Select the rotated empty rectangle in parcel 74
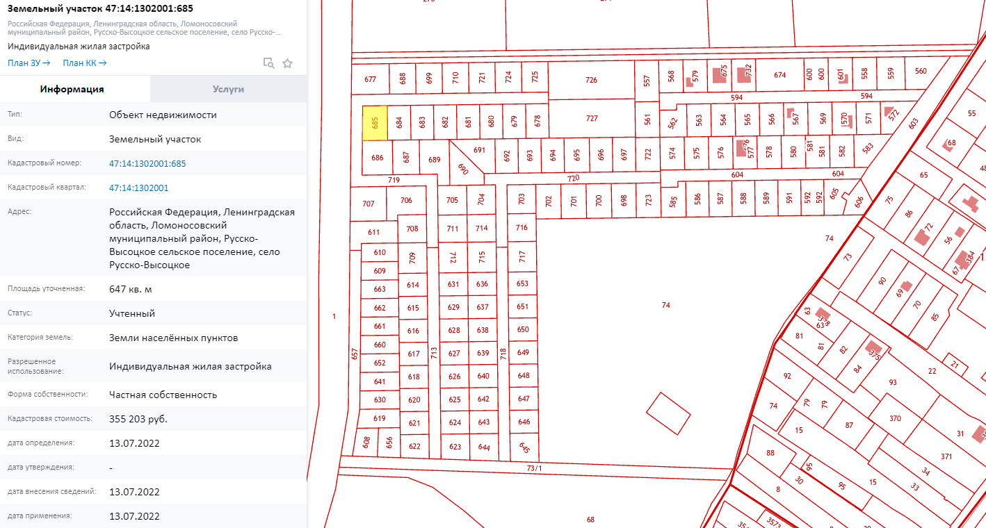Image resolution: width=986 pixels, height=528 pixels. (668, 413)
